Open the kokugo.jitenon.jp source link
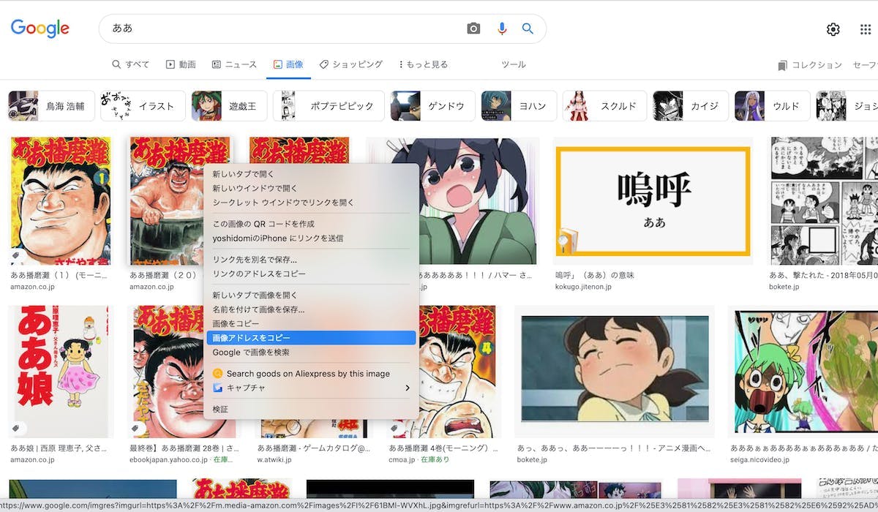The width and height of the screenshot is (878, 512). (x=583, y=287)
